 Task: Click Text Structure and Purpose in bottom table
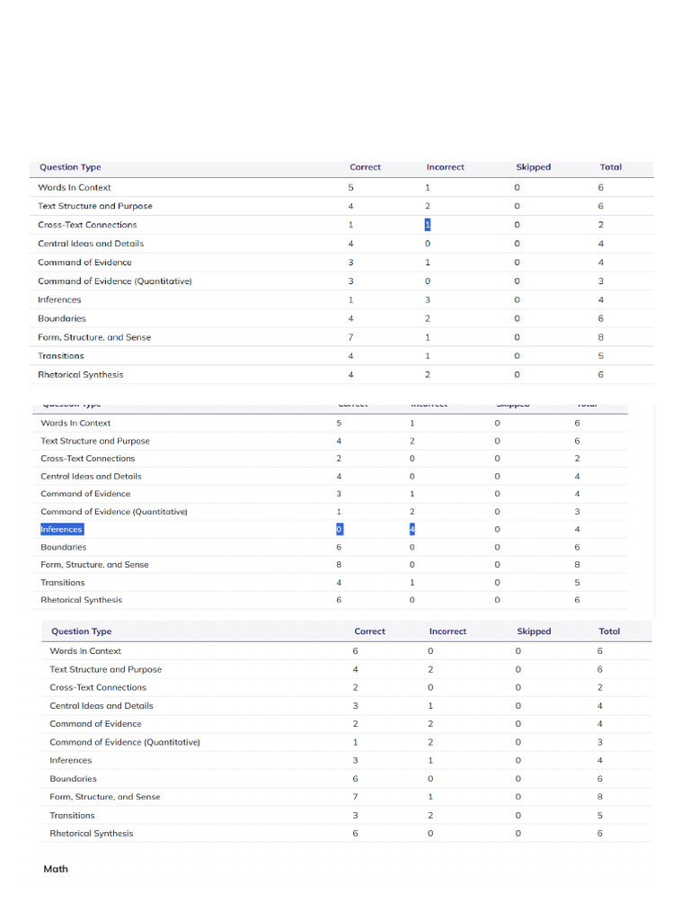(x=106, y=669)
